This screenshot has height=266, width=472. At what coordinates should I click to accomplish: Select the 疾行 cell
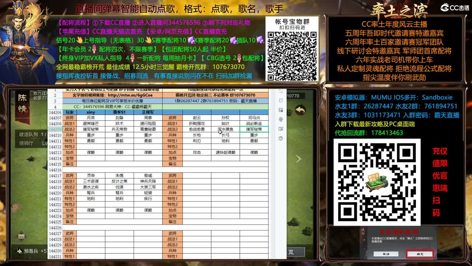pyautogui.click(x=148, y=198)
